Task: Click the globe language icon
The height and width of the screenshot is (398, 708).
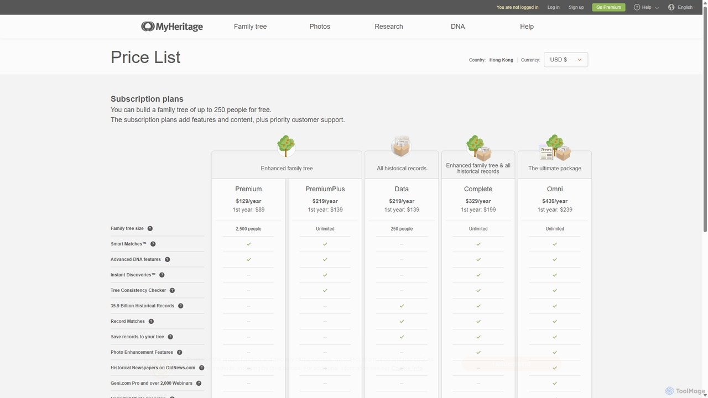Action: coord(671,7)
